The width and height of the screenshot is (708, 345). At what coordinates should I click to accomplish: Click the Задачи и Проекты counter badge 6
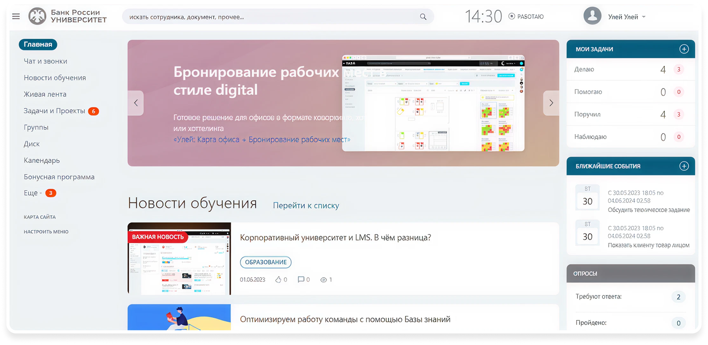pos(93,111)
